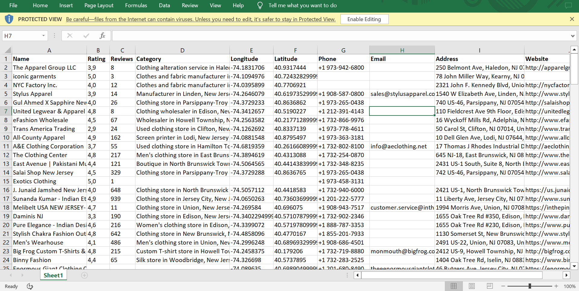The height and width of the screenshot is (291, 579).
Task: Switch to Page Layout view in status bar
Action: 472,286
